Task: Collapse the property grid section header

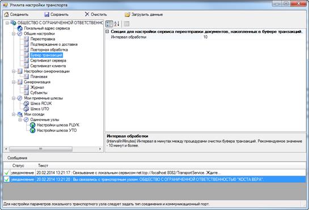Action: pos(107,32)
